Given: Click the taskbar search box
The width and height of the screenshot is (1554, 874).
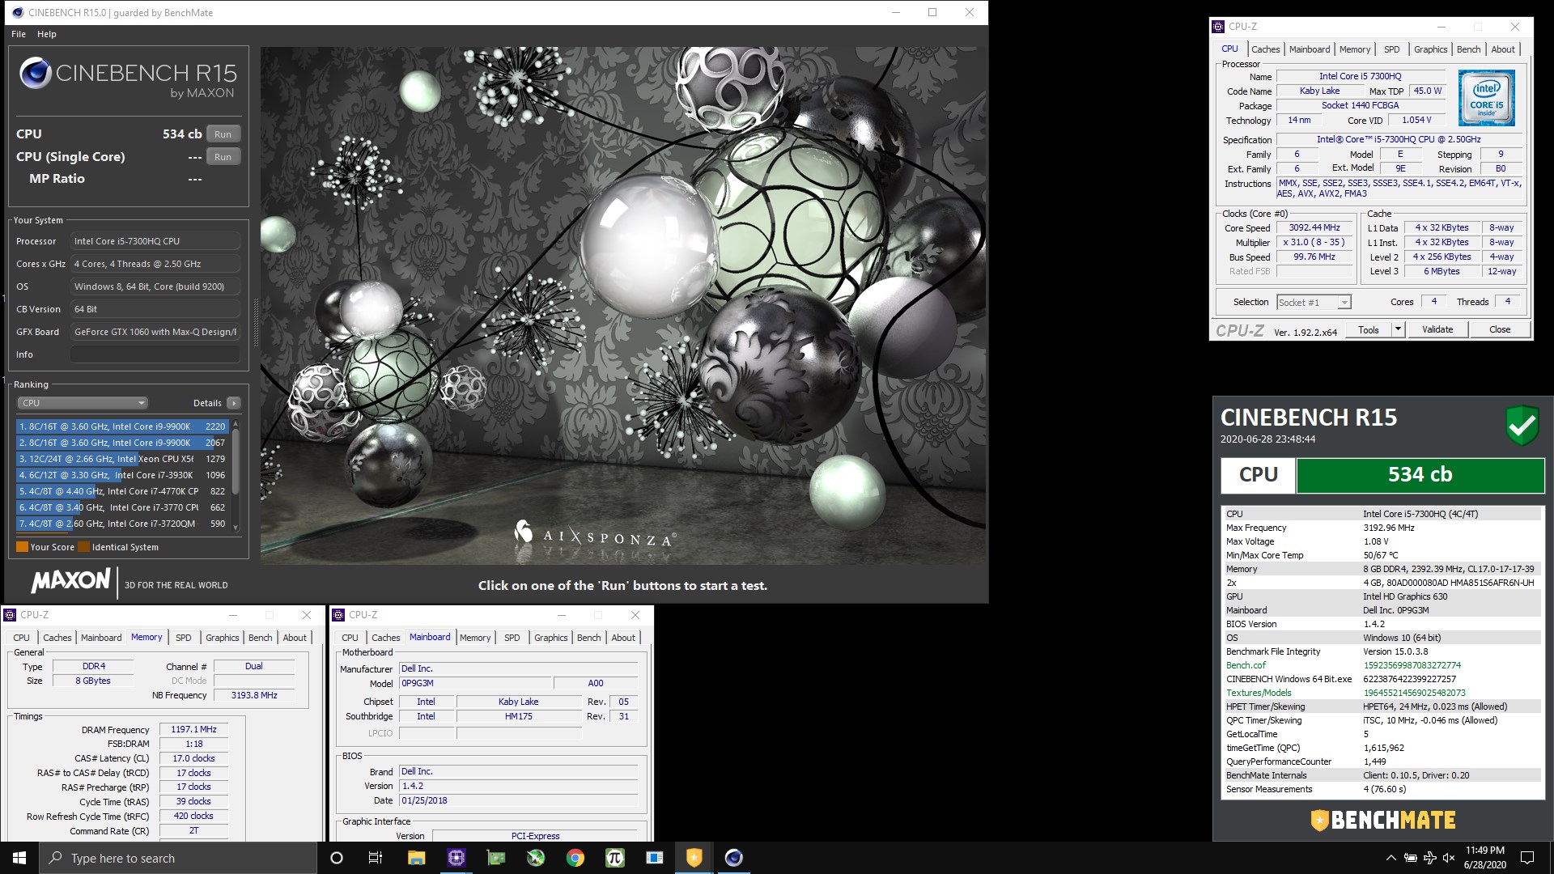Looking at the screenshot, I should (x=178, y=858).
